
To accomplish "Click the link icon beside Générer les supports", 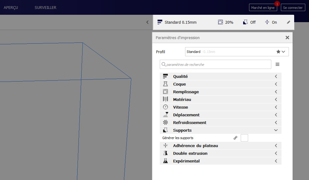I will point(235,138).
